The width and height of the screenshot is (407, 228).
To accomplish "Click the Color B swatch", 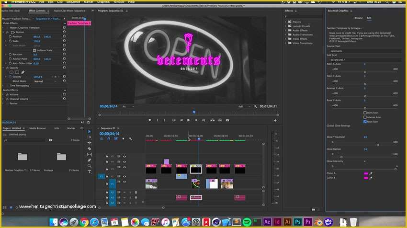I will (366, 178).
